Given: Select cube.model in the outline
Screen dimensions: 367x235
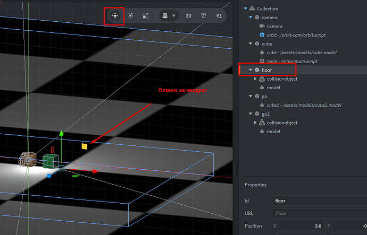Looking at the screenshot, I should pyautogui.click(x=302, y=53).
